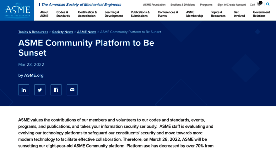Follow ASME News breadcrumb link
Screen dimensions: 276x150
(x=87, y=32)
